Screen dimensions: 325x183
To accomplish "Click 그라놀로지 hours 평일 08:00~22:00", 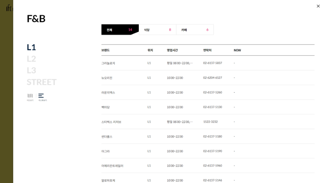I will click(x=180, y=63).
